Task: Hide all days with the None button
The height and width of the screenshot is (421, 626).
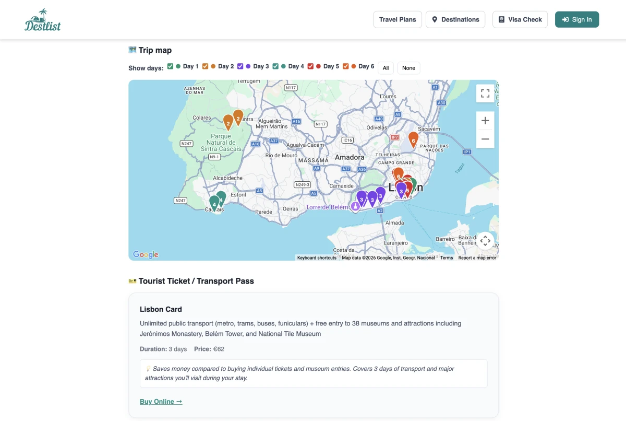Action: (409, 68)
